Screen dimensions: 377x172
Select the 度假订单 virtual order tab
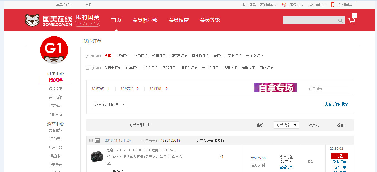point(169,68)
